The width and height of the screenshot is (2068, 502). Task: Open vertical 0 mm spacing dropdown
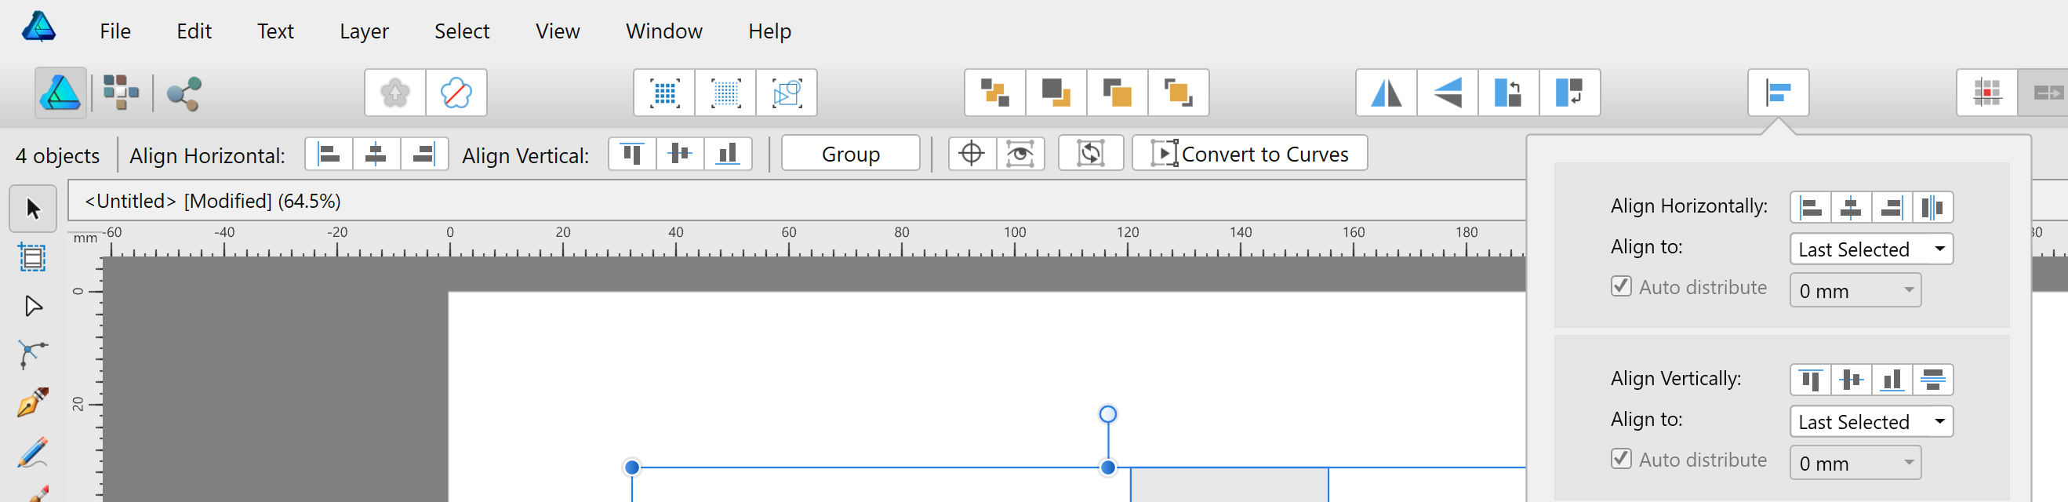pyautogui.click(x=1855, y=463)
